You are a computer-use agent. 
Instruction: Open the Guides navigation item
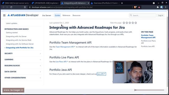pos(58,15)
